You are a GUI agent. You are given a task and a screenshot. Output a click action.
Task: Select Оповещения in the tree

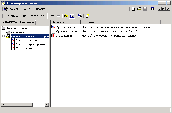[x=24, y=48]
